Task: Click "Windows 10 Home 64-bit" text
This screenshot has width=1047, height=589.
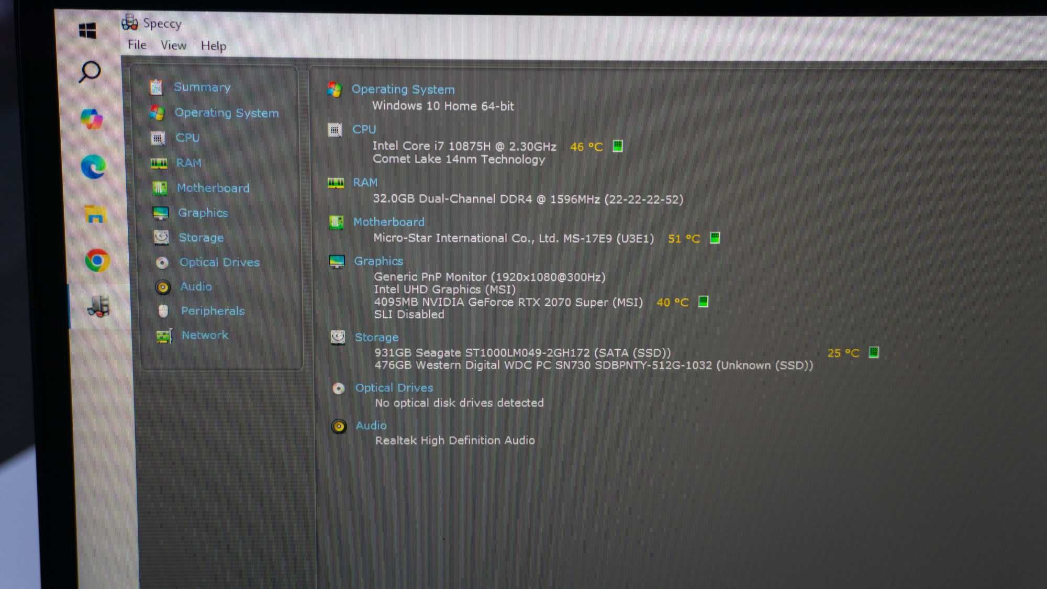Action: 443,106
